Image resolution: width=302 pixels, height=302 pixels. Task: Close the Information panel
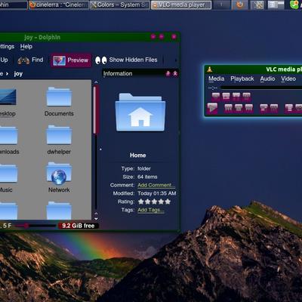(x=175, y=73)
